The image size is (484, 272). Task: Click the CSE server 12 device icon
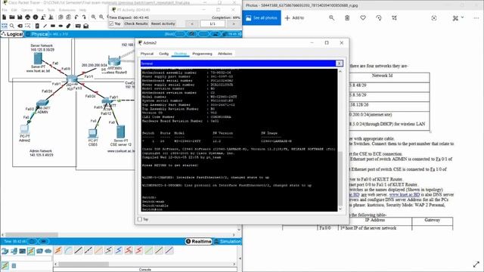tap(121, 131)
